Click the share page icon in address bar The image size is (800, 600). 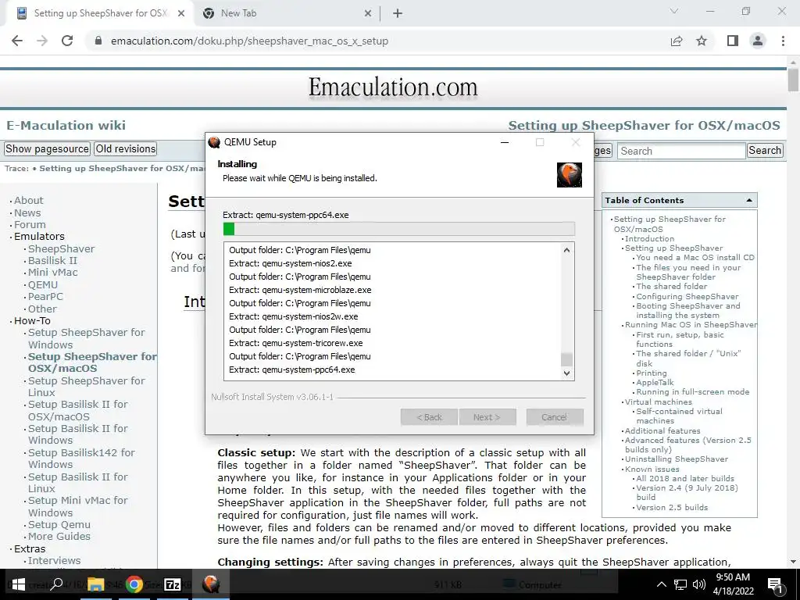[677, 41]
